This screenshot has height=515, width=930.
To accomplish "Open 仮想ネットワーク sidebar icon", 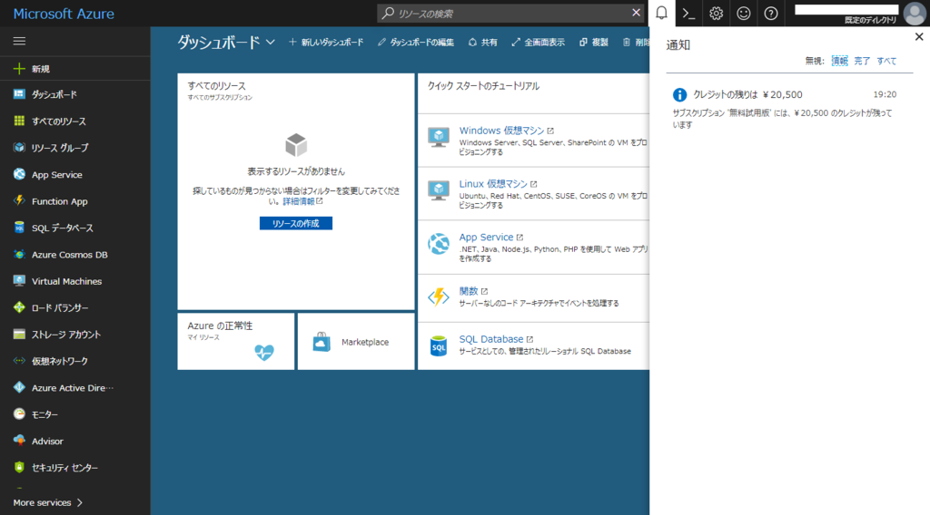I will tap(19, 361).
